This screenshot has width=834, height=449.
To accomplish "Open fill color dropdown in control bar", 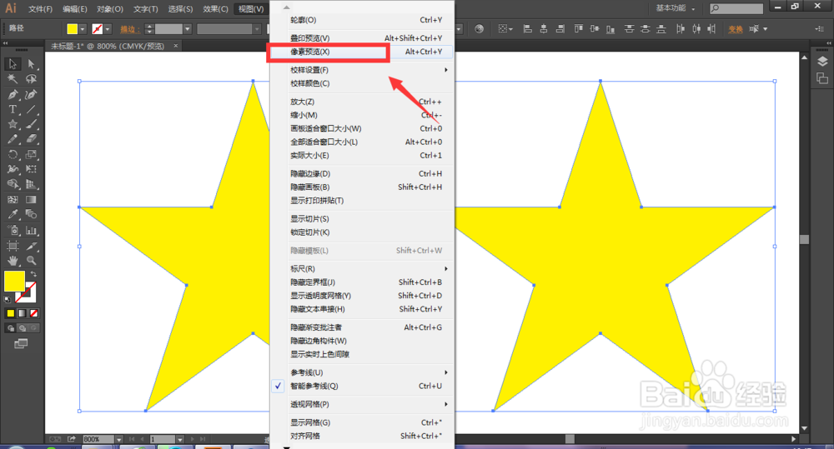I will (x=83, y=28).
